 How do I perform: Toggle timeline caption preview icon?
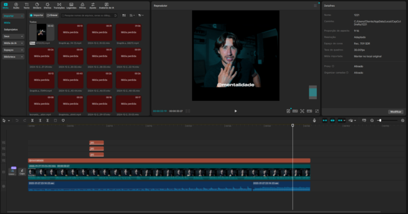[x=364, y=121]
